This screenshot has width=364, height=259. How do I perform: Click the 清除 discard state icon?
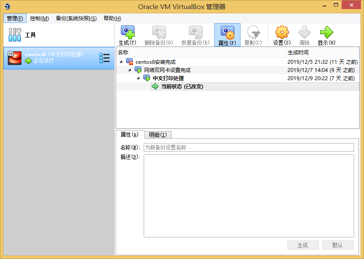tap(304, 34)
